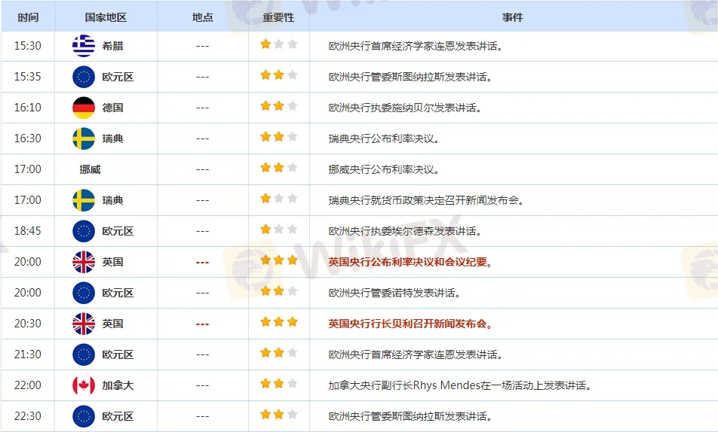Open the event 瑞典央行公布利率决议

[384, 138]
